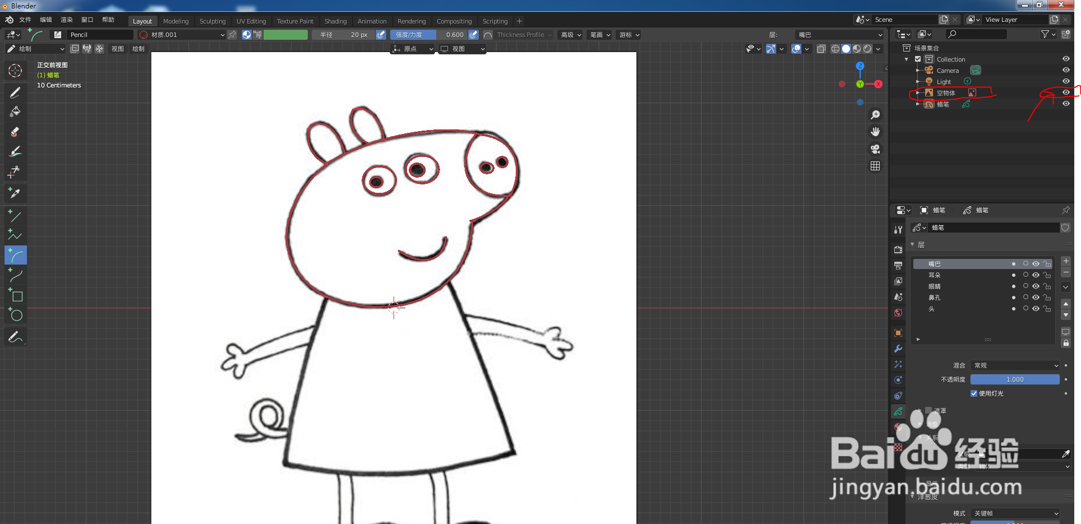Select the Erase tool
The height and width of the screenshot is (524, 1081).
15,132
